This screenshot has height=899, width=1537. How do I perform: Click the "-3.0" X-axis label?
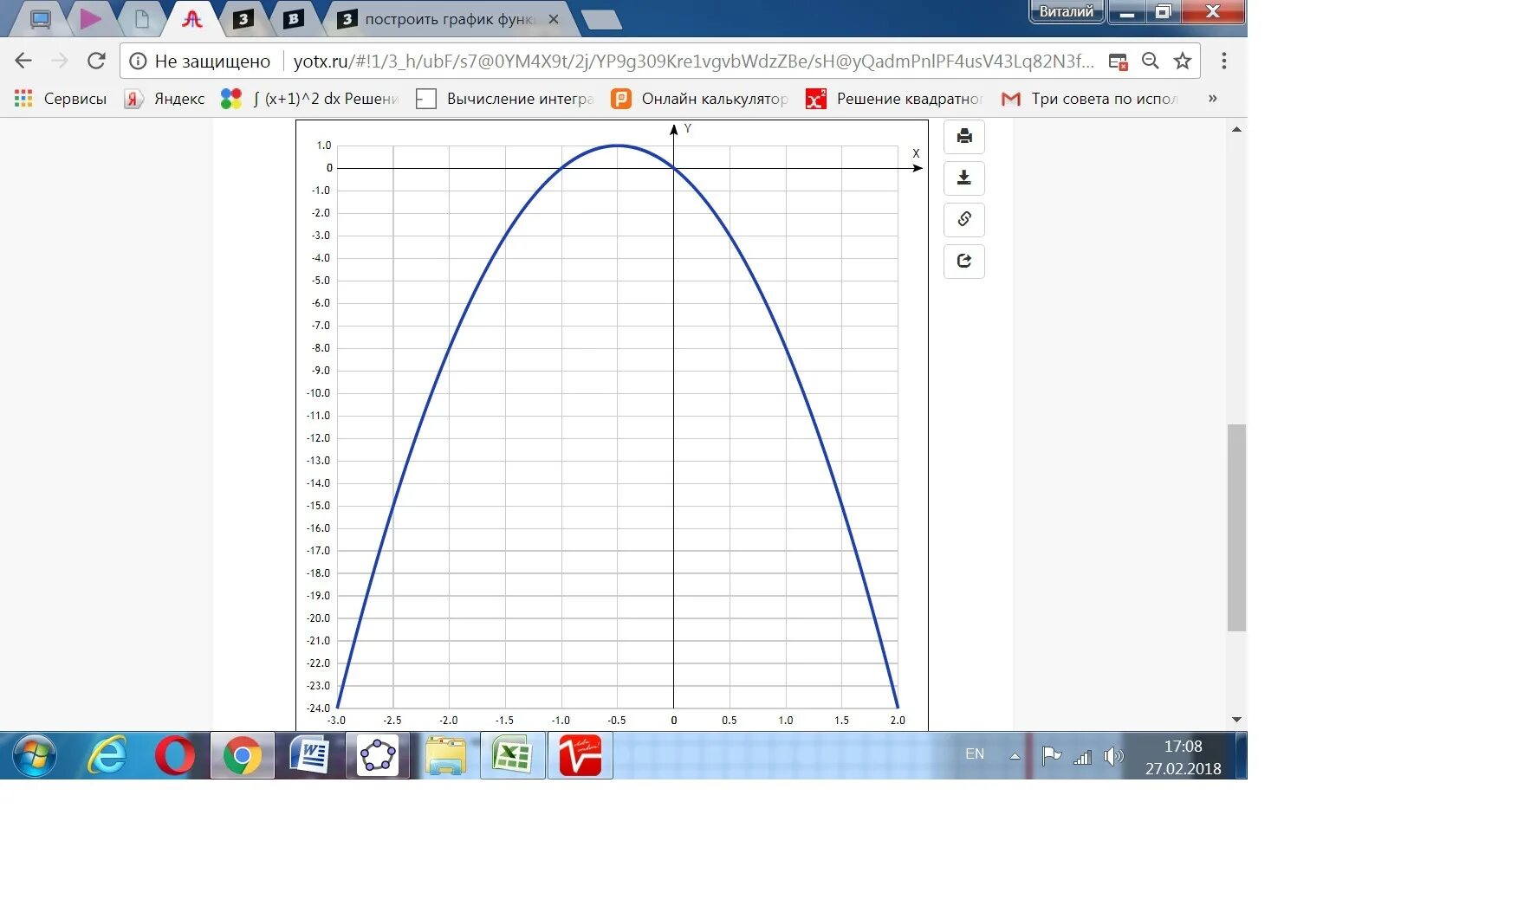coord(336,721)
